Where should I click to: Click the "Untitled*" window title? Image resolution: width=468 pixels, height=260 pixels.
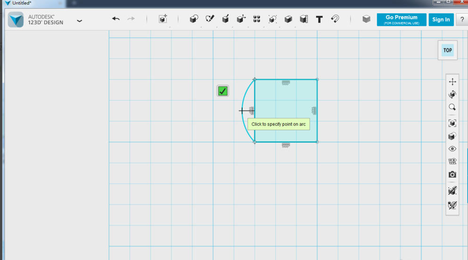click(x=22, y=3)
